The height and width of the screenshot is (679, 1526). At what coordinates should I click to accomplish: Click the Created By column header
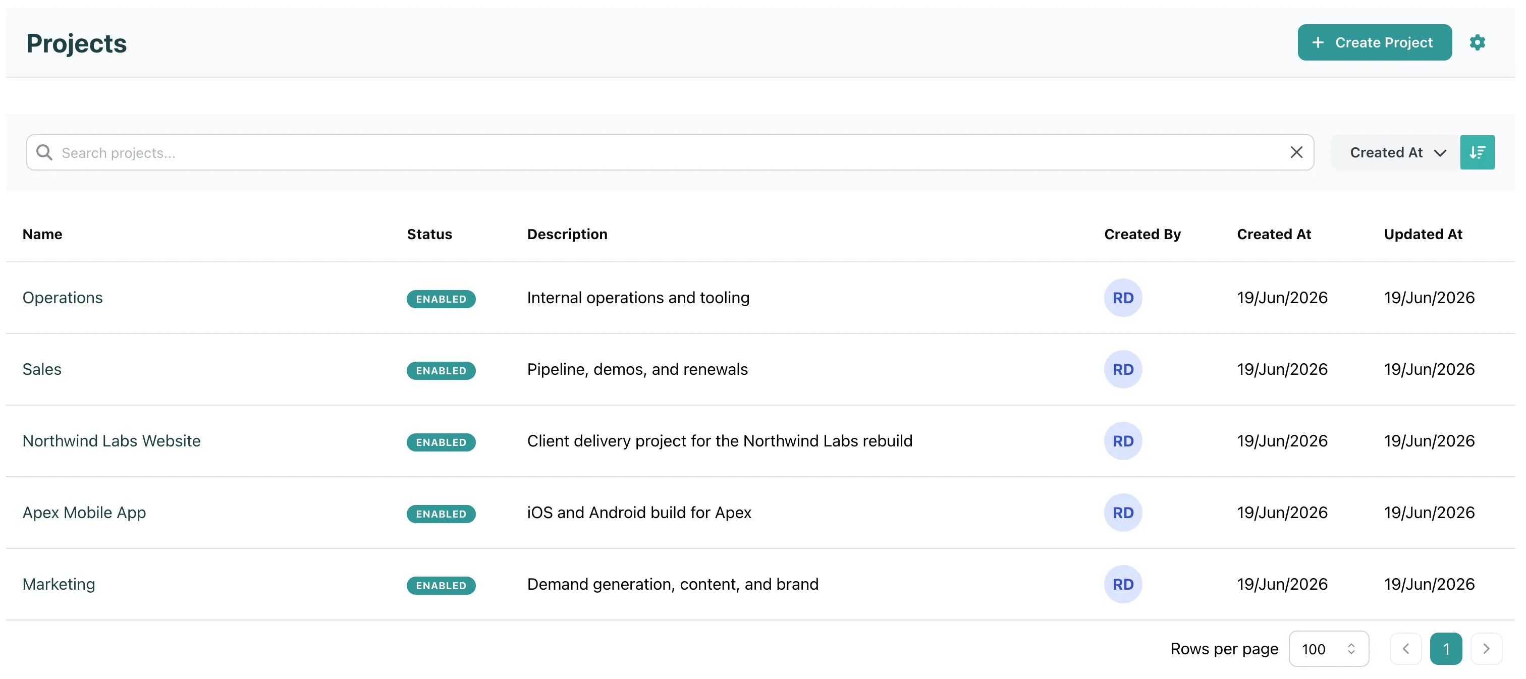[x=1142, y=235]
